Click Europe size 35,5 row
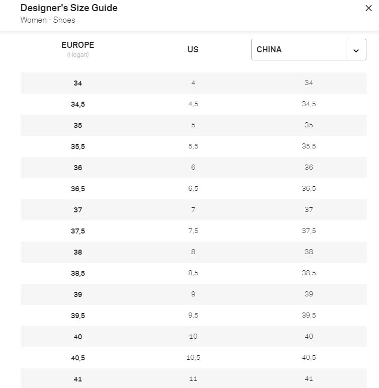Image resolution: width=379 pixels, height=388 pixels. 78,146
